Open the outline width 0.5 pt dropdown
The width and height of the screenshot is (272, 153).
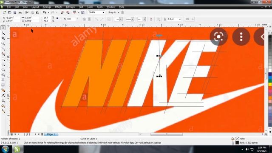point(180,19)
